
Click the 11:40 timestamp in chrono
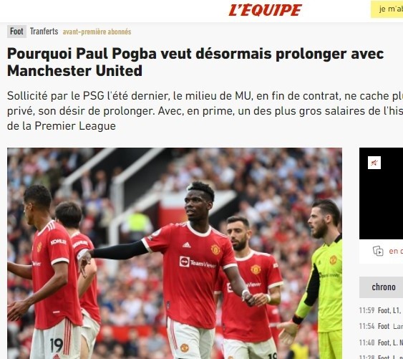pyautogui.click(x=366, y=343)
